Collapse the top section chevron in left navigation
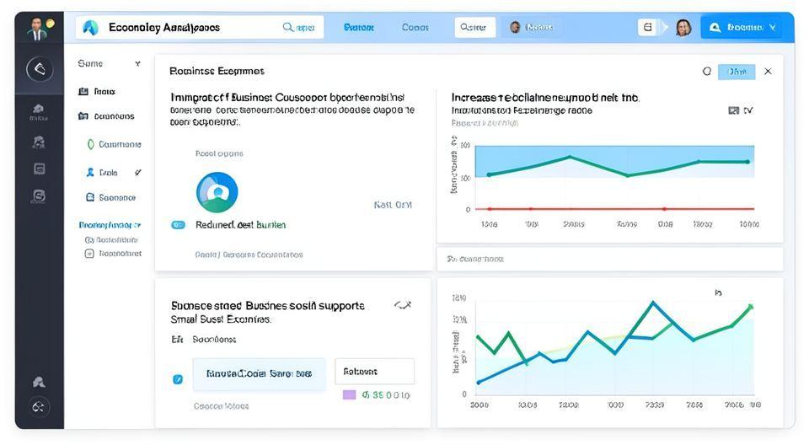The height and width of the screenshot is (445, 809). 137,64
